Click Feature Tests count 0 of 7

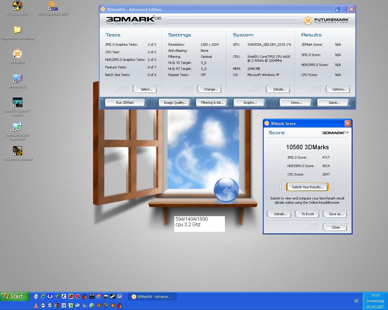tap(152, 67)
